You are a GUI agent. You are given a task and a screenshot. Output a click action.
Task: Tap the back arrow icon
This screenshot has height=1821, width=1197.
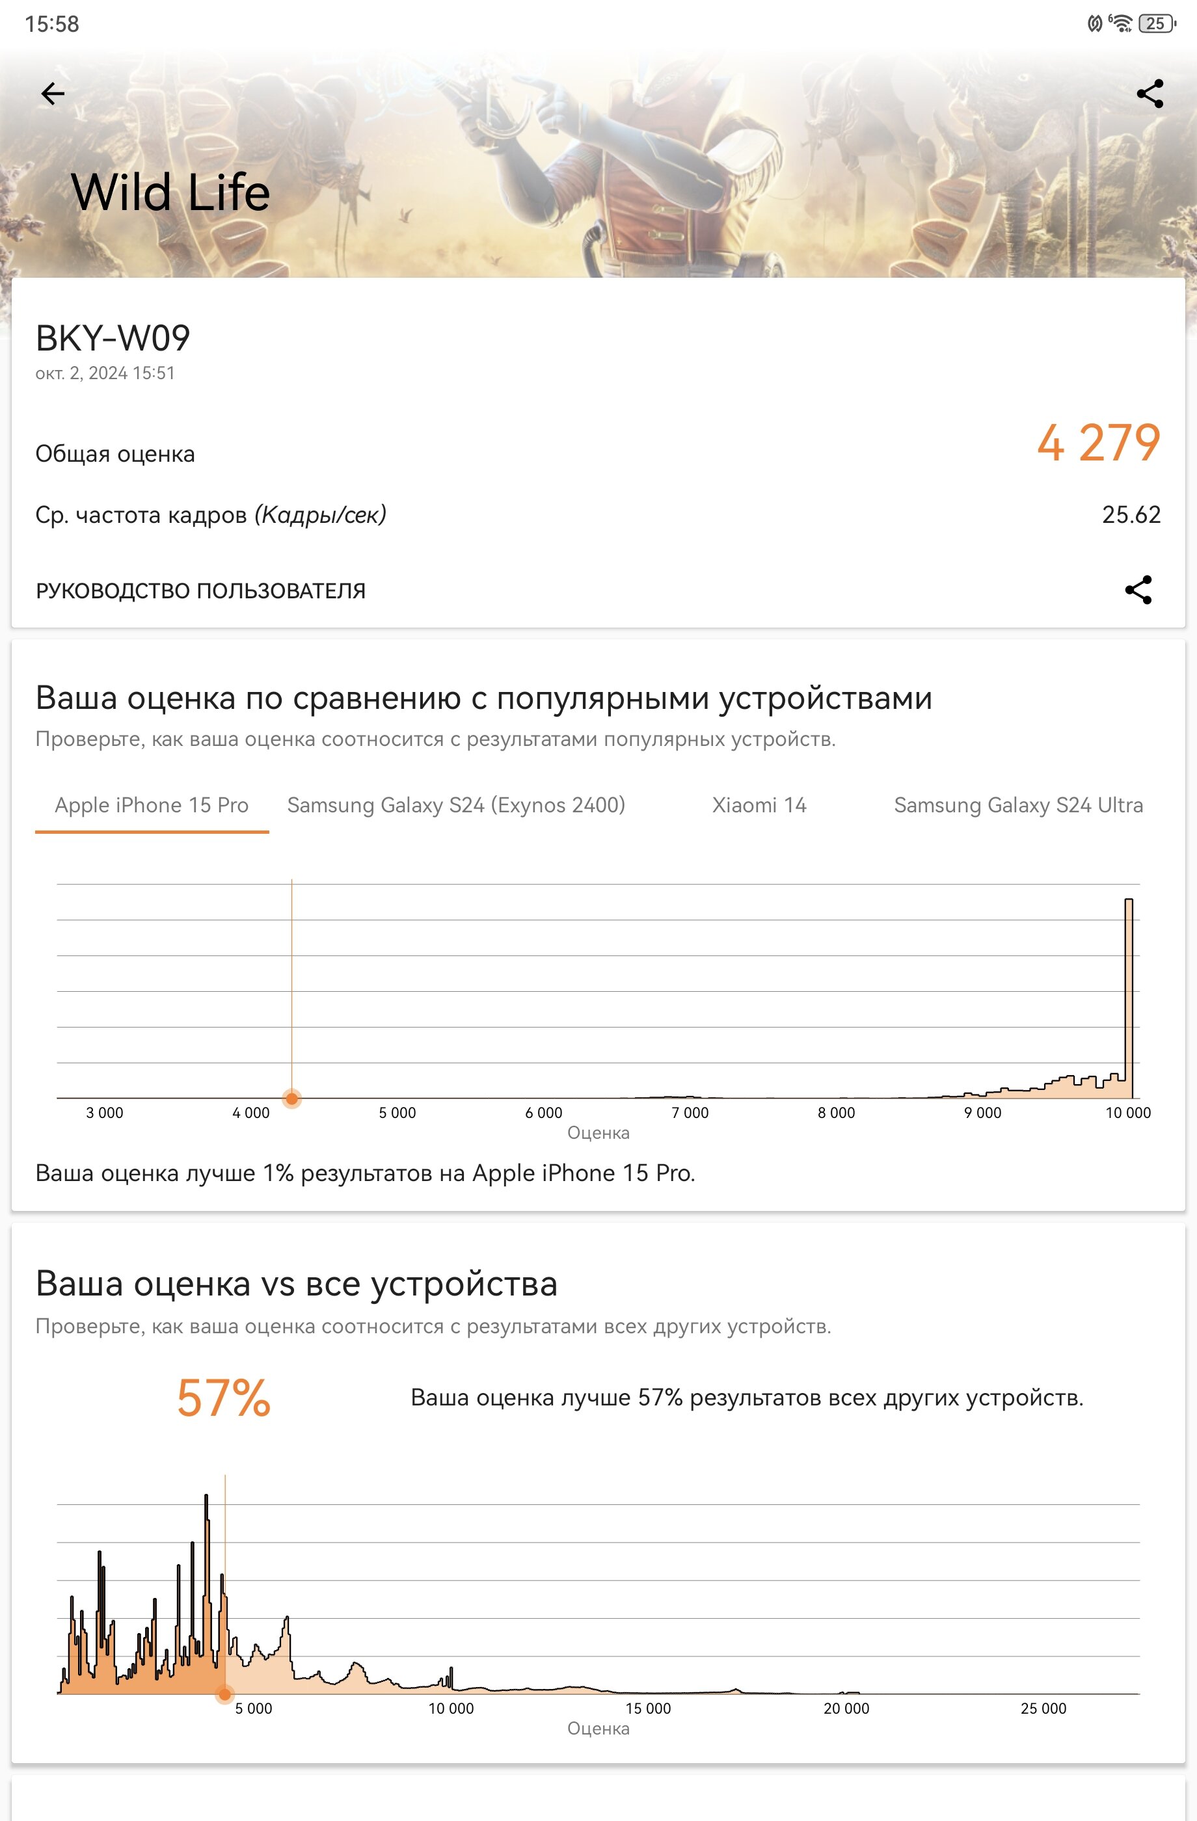pyautogui.click(x=53, y=94)
